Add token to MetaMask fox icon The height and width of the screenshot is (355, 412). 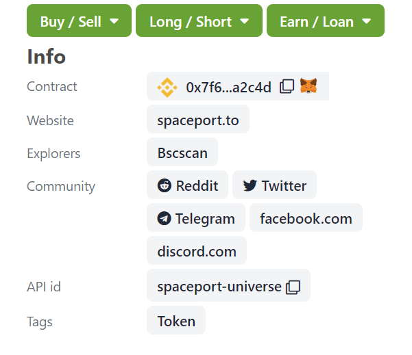[x=308, y=86]
